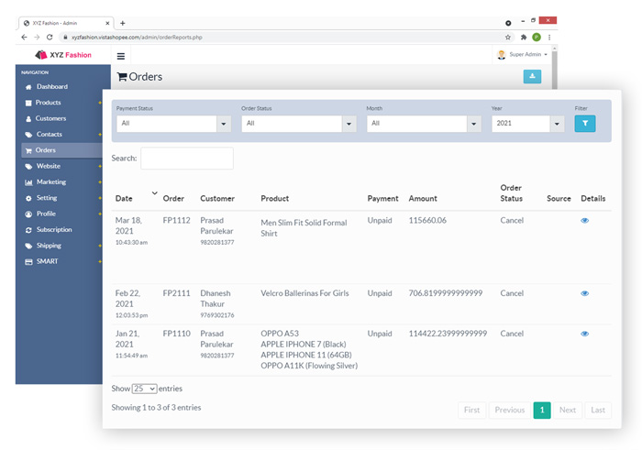
Task: Open the browser extensions puzzle icon
Action: click(x=524, y=38)
